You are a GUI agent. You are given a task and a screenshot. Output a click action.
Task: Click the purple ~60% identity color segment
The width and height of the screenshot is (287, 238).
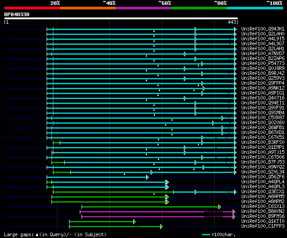click(143, 8)
